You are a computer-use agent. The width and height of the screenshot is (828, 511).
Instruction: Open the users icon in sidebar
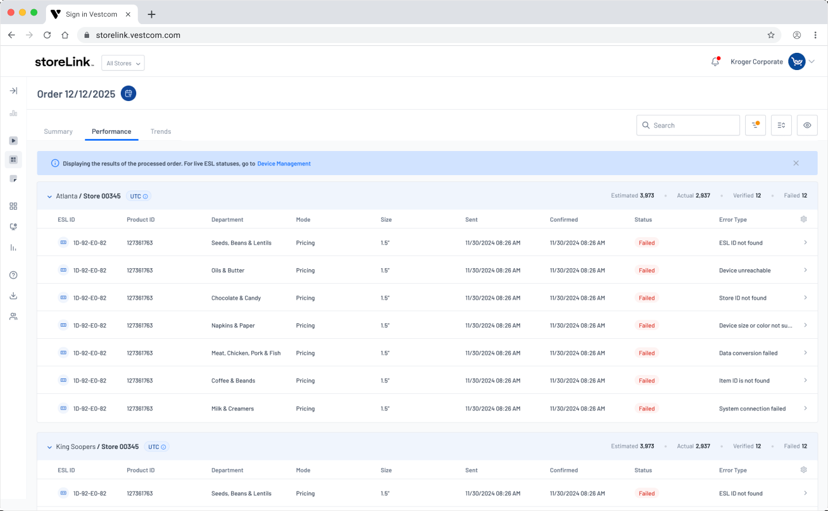13,316
